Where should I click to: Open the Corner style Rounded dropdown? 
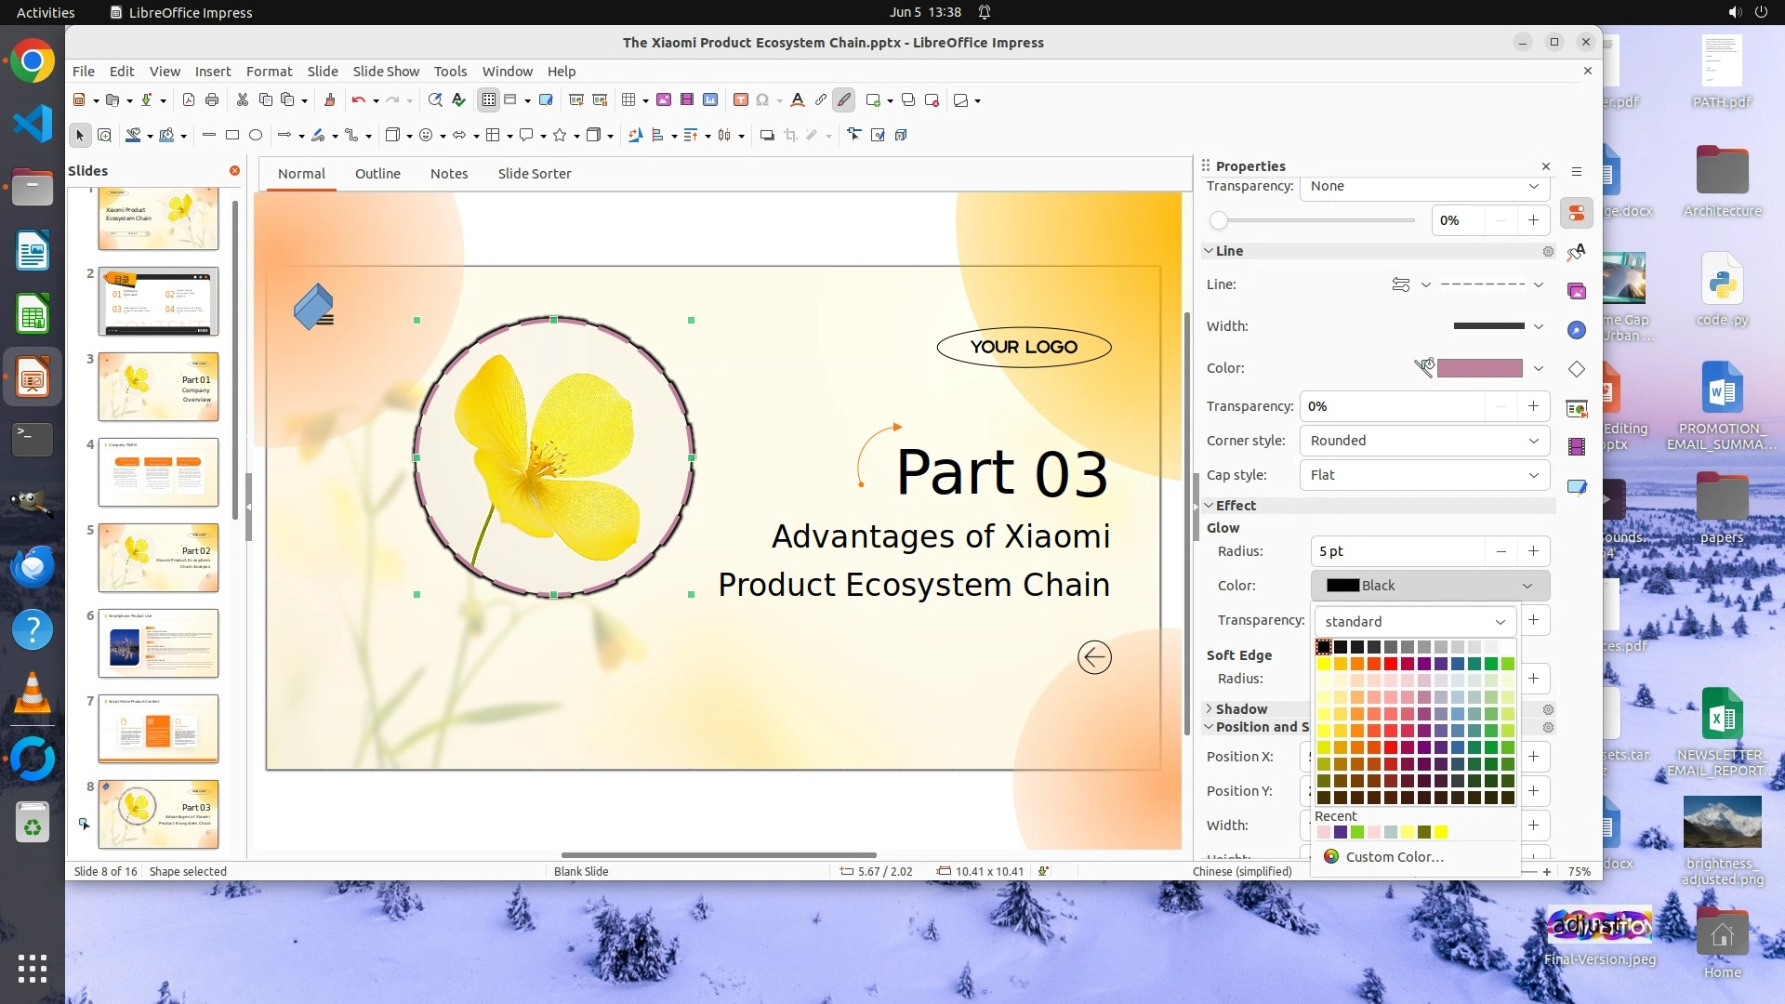(1424, 441)
